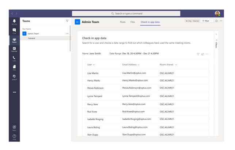Screen dimensions: 235x150
Task: Click email Henry.Marks@optus.com
Action: point(135,80)
